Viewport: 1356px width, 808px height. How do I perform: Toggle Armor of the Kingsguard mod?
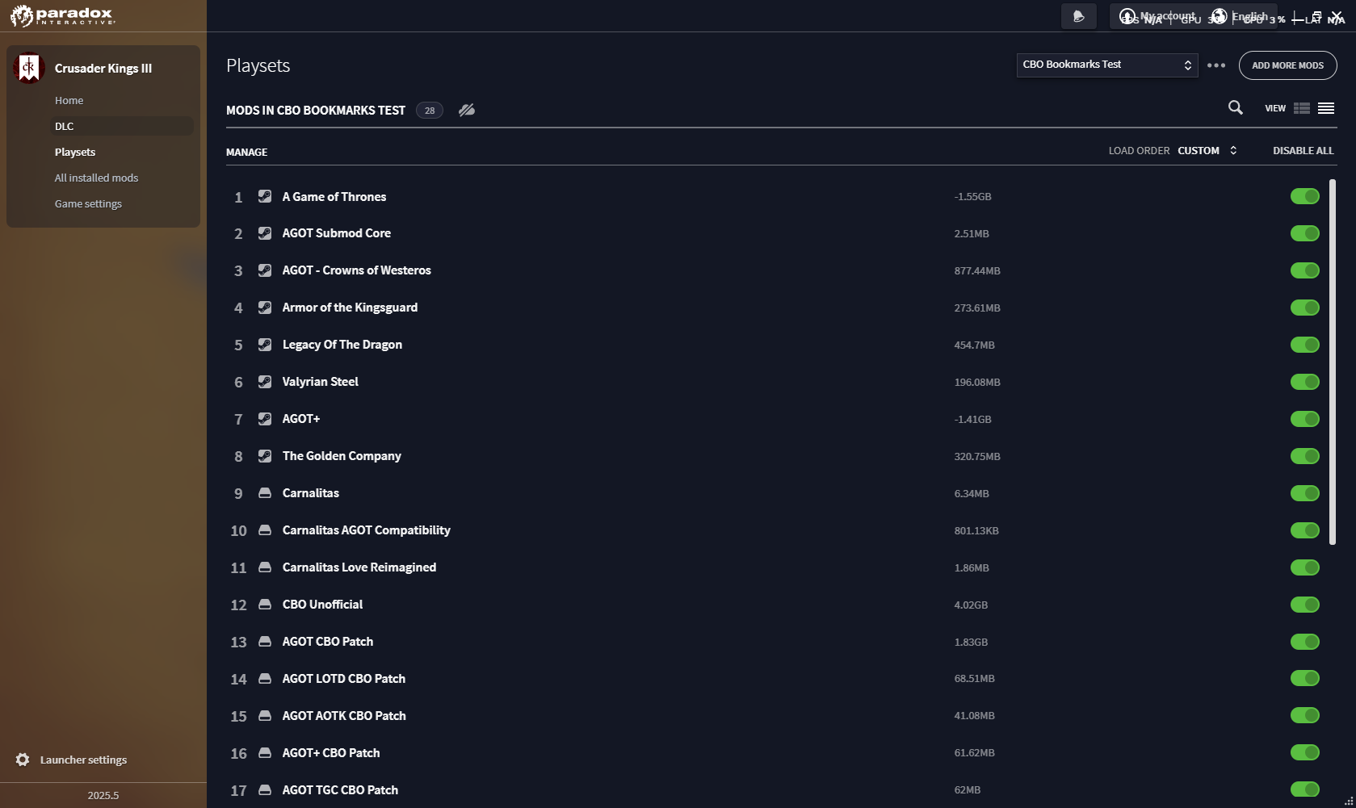click(x=1304, y=308)
